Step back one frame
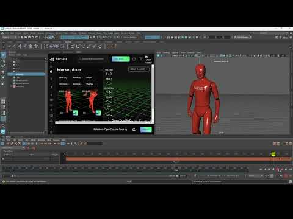 (265, 169)
